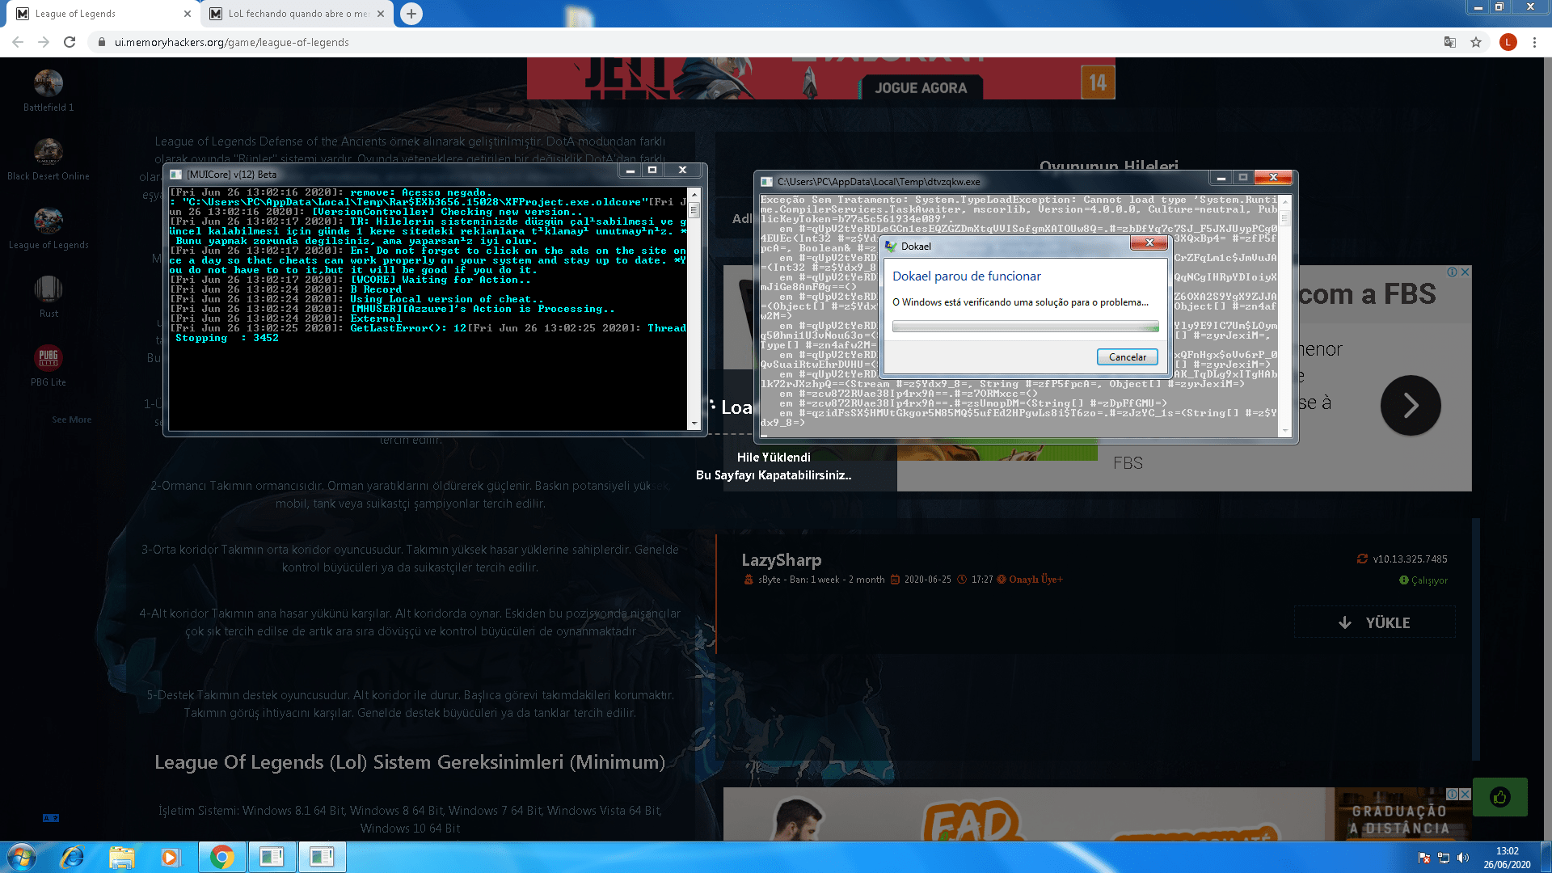Click the bottom graduação ad info icon
Screen dimensions: 1552x873
click(x=1453, y=795)
